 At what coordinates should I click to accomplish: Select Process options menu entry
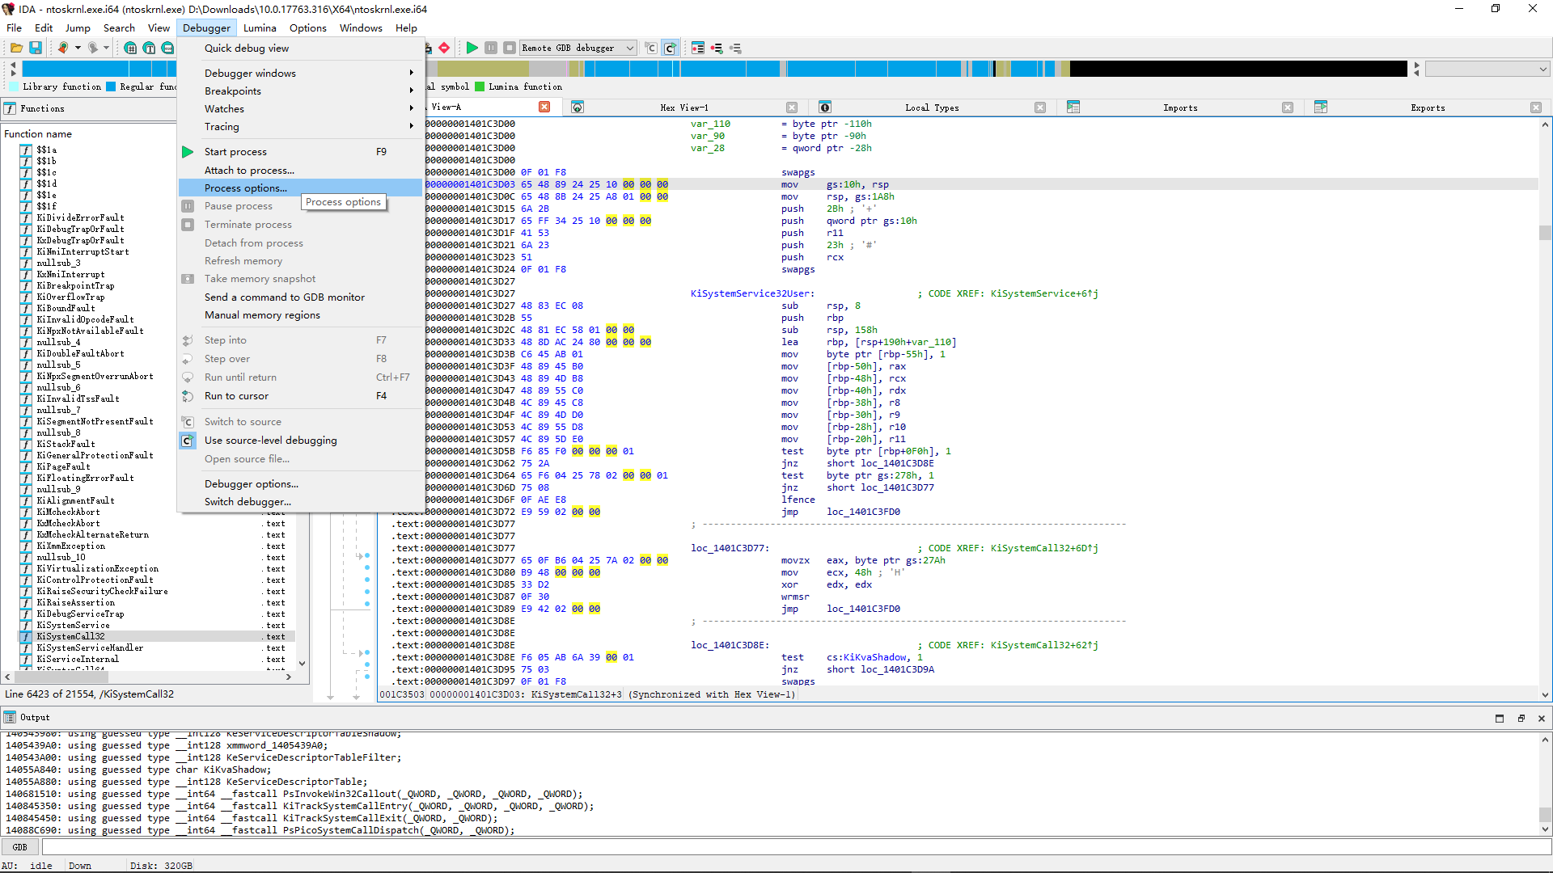coord(245,188)
